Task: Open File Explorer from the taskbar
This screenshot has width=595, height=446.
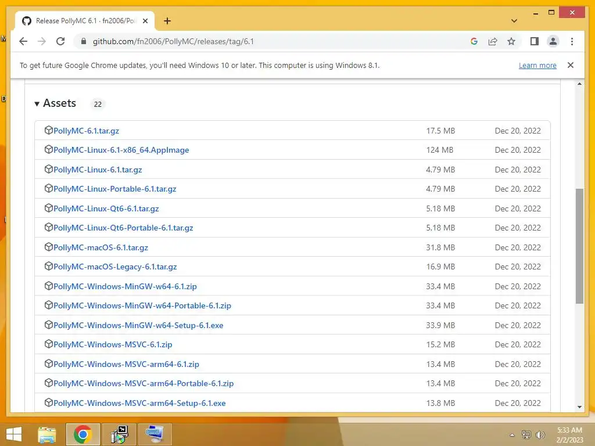Action: 47,434
